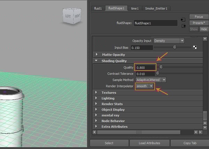Expand the Object Display section
Image resolution: width=209 pixels, height=149 pixels.
(96, 109)
